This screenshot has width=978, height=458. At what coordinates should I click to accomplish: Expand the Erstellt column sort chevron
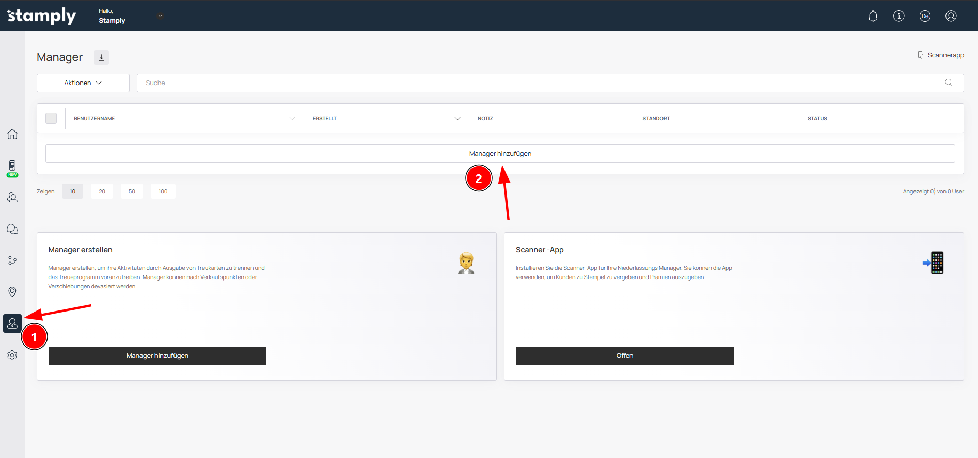pos(457,118)
